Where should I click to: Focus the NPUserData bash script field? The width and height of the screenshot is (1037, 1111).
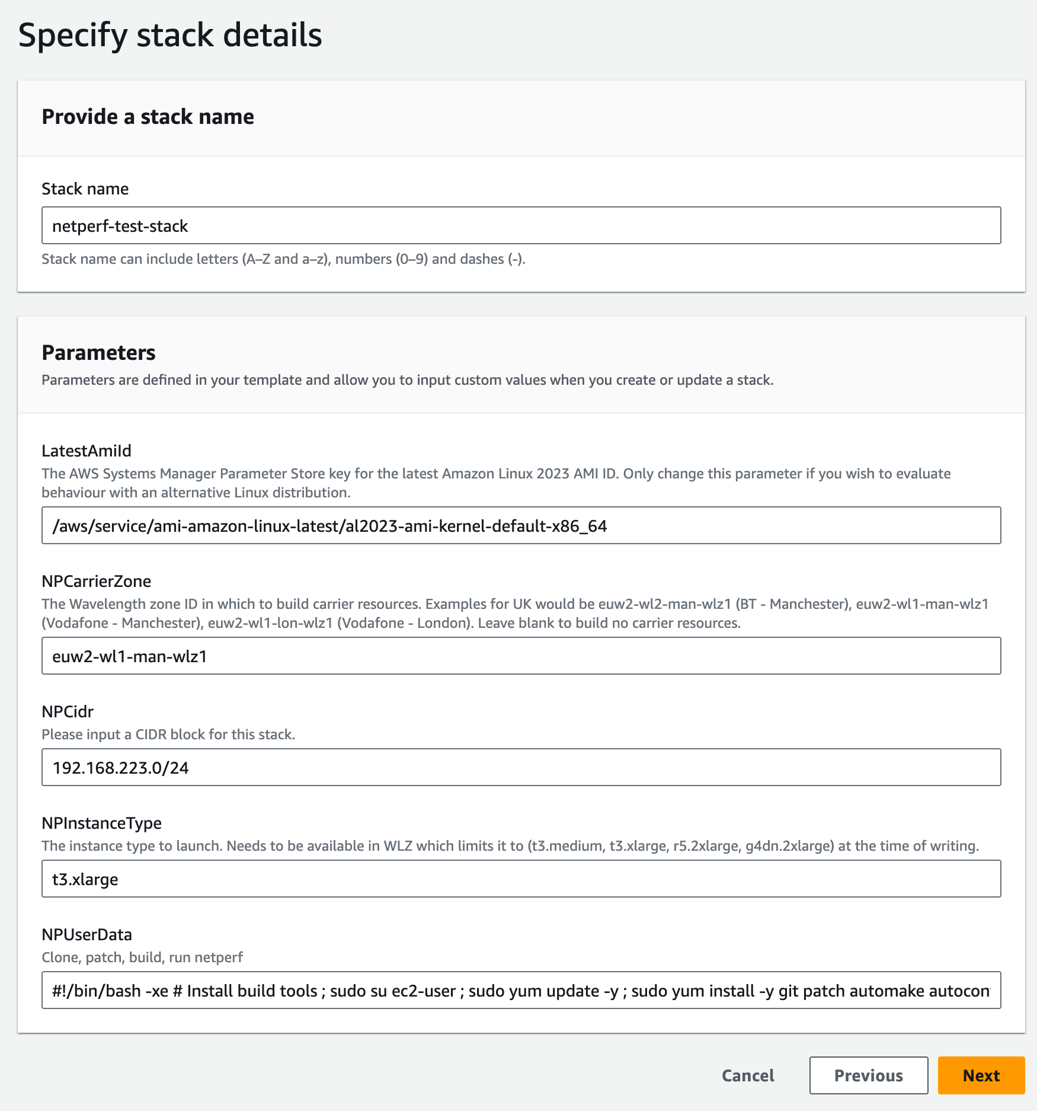tap(520, 990)
